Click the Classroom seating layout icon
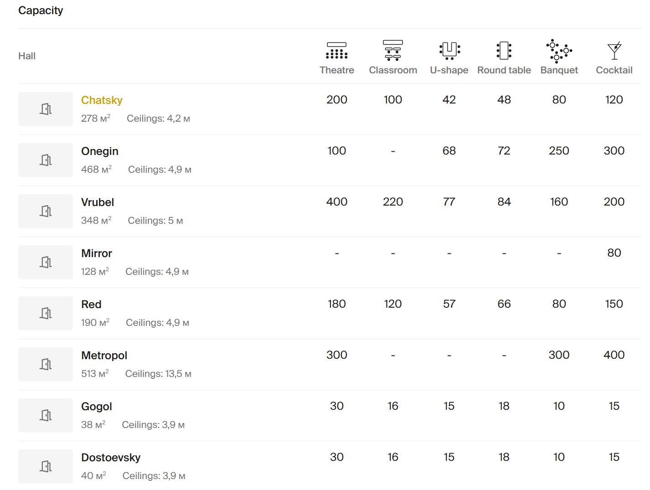This screenshot has height=490, width=650. tap(392, 50)
